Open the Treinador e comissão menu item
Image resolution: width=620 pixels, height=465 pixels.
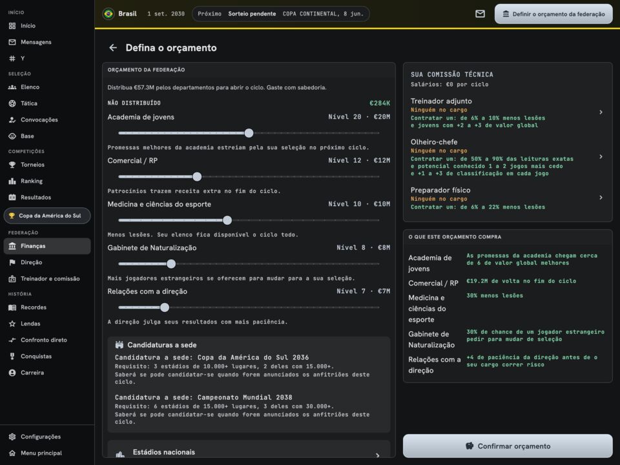tap(47, 279)
